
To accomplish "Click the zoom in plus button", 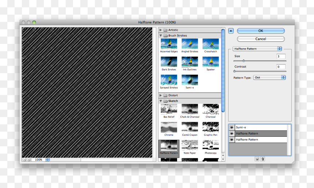I will (x=29, y=159).
